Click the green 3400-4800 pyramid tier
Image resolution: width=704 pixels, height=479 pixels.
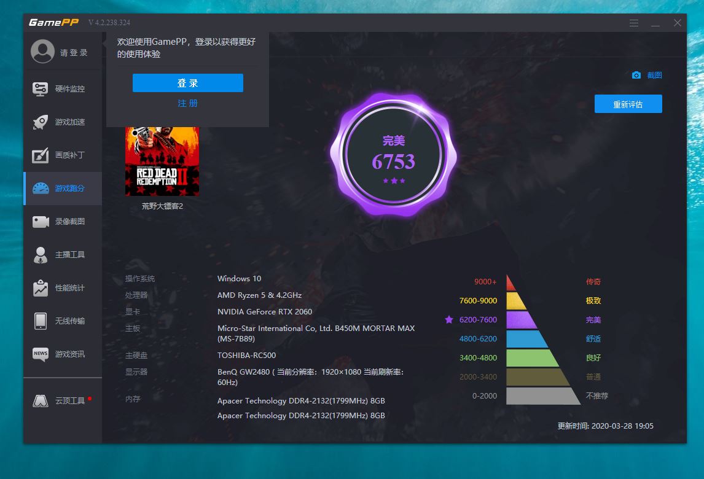[531, 358]
